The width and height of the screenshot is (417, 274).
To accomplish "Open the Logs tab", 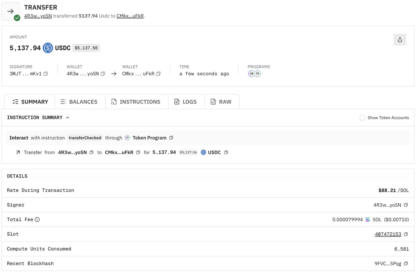I will click(186, 102).
